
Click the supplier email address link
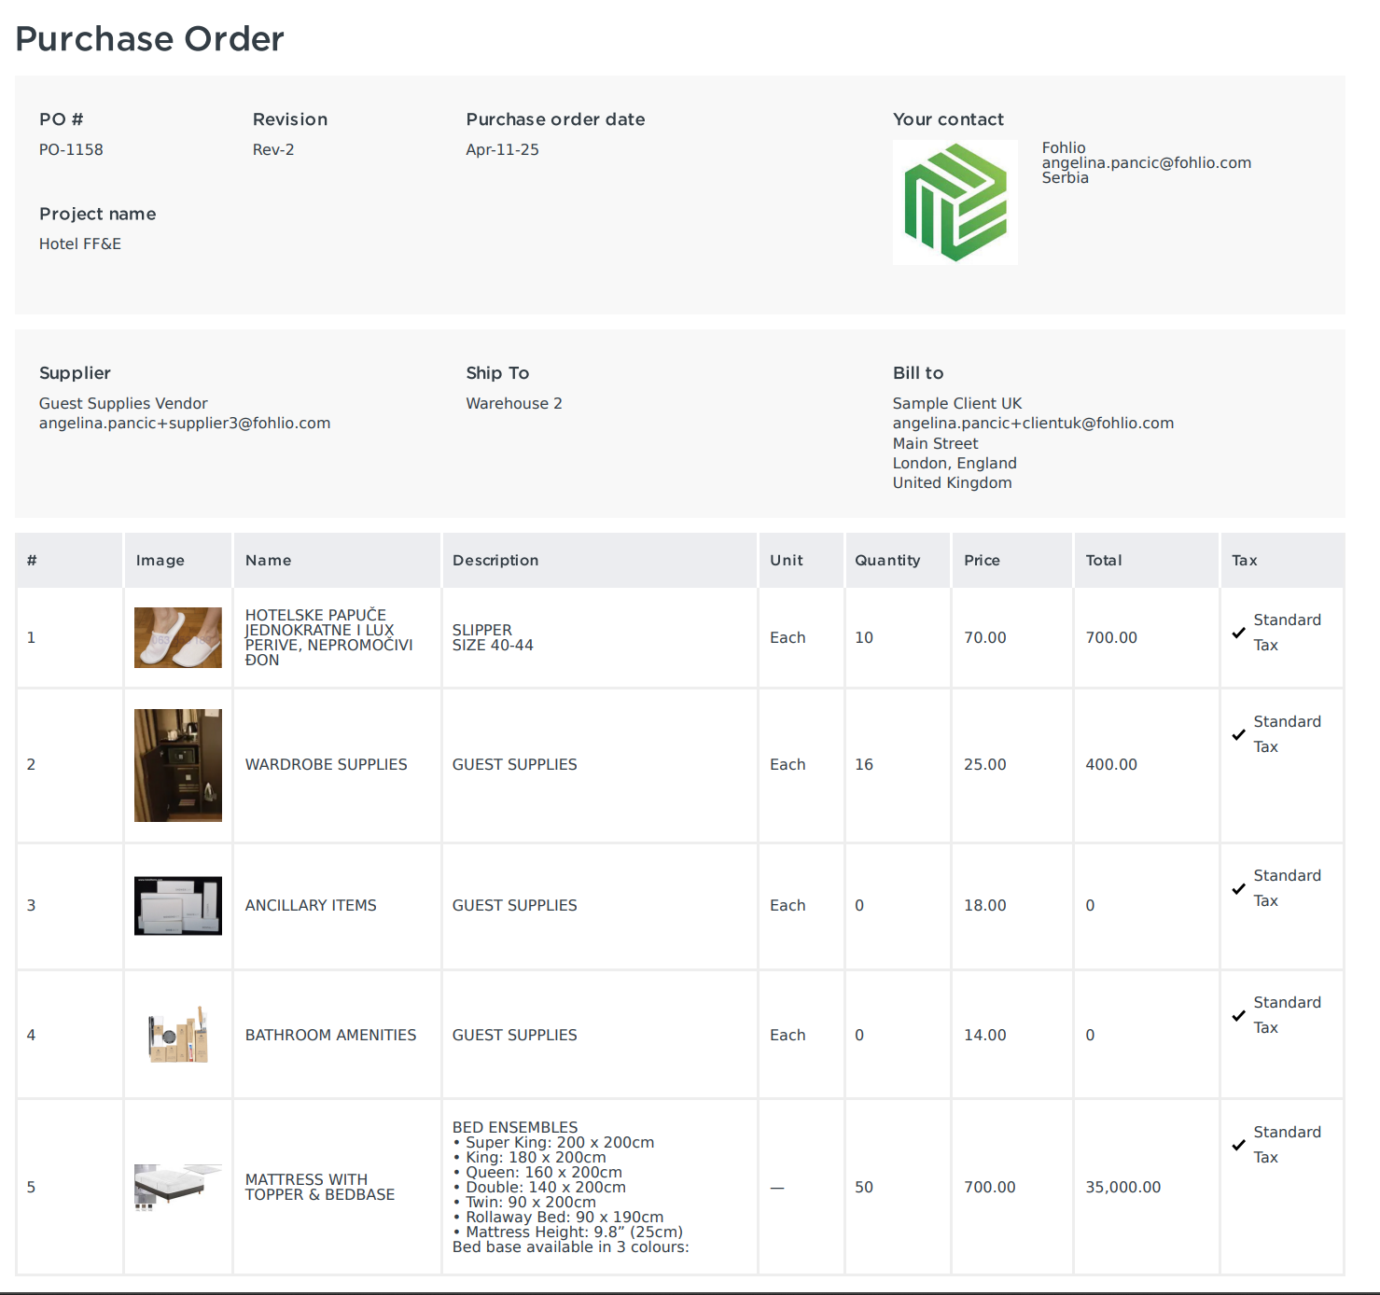[x=184, y=423]
